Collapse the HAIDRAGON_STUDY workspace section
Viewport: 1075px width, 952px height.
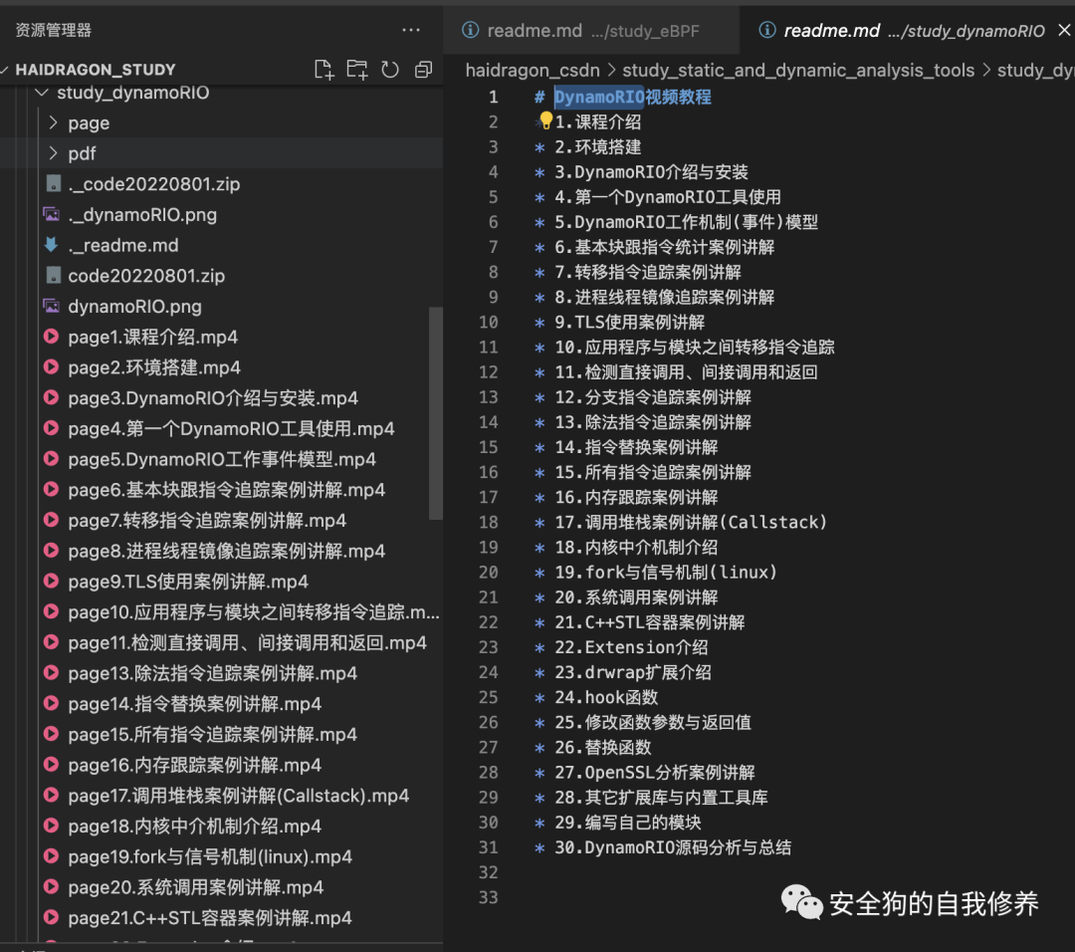pyautogui.click(x=6, y=70)
